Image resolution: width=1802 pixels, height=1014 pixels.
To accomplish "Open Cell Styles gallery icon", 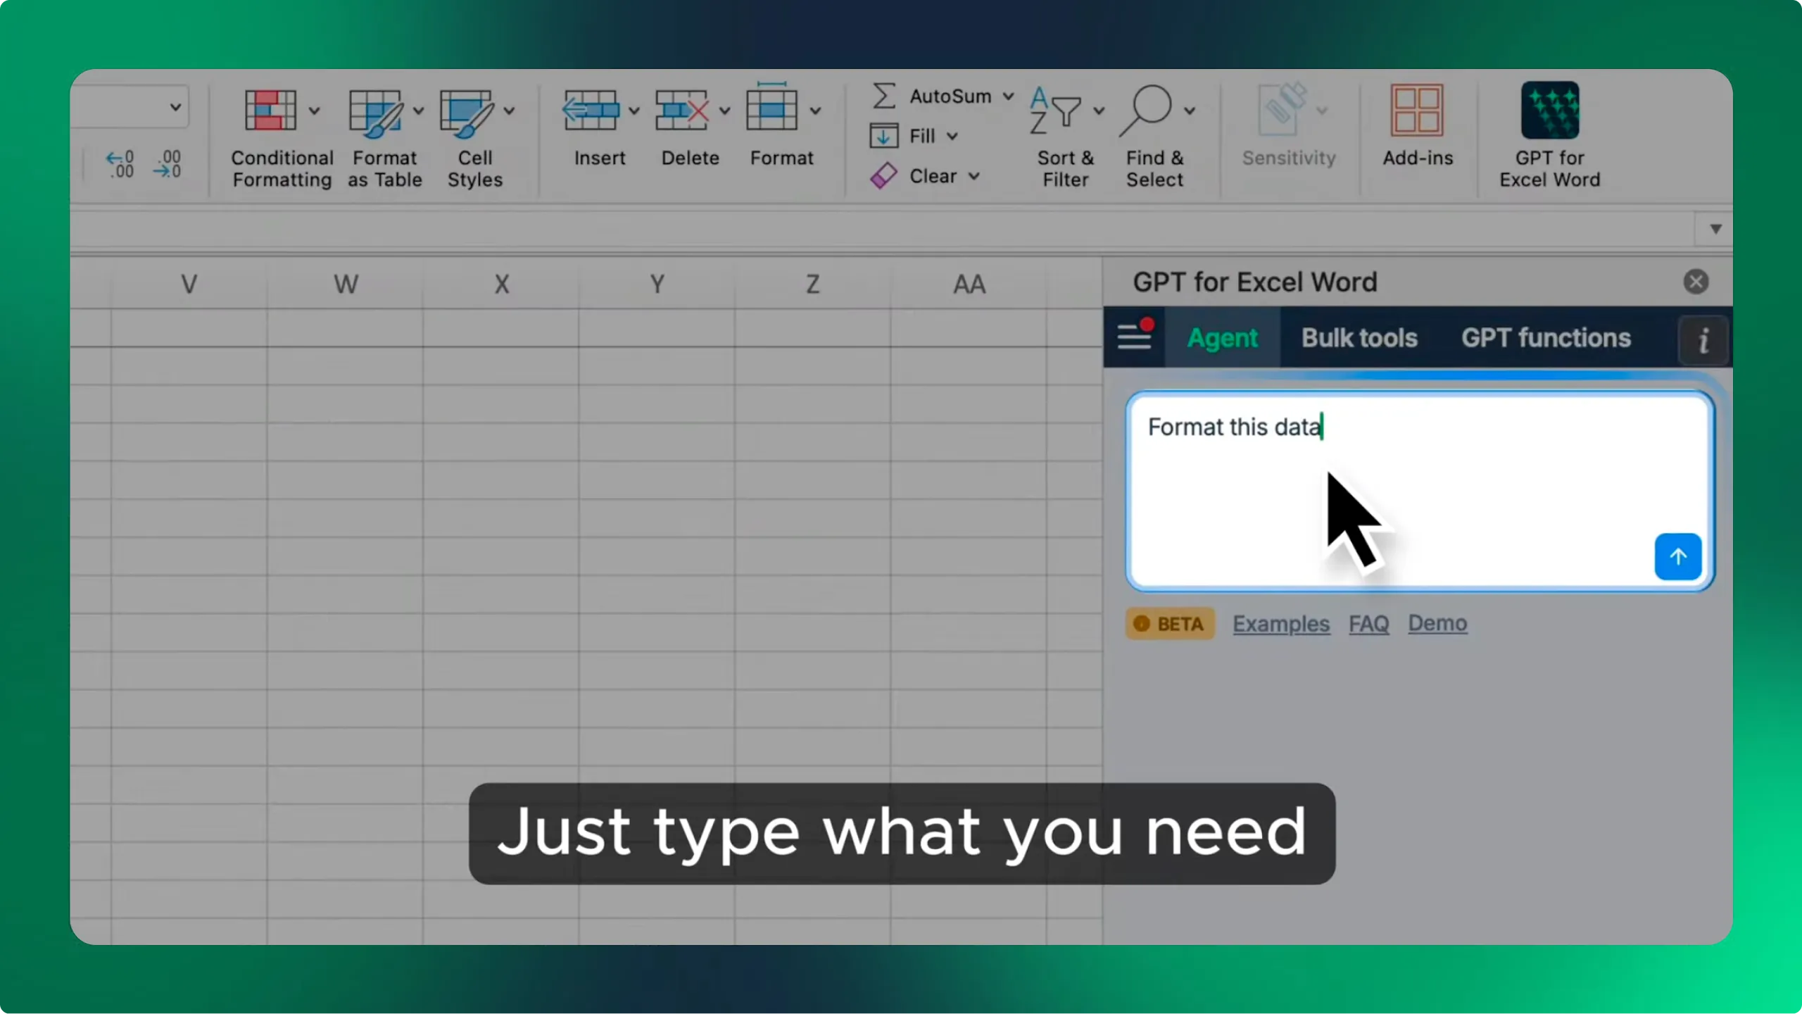I will pos(466,112).
